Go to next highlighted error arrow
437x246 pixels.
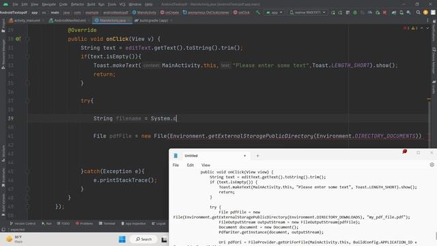(427, 28)
